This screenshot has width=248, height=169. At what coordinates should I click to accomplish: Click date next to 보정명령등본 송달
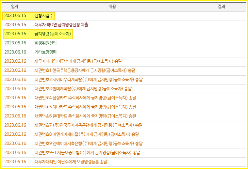click(x=15, y=162)
